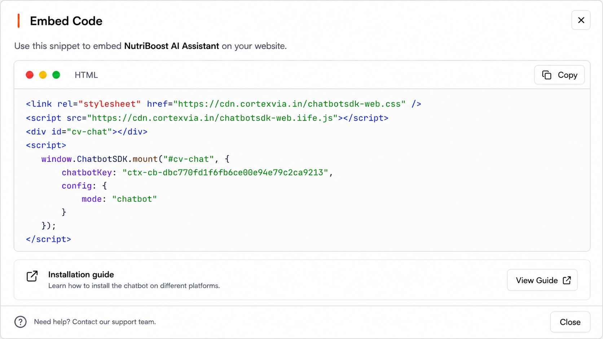Click the "Need help? Contact our support team." text
Screen dimensions: 603x339
click(95, 322)
